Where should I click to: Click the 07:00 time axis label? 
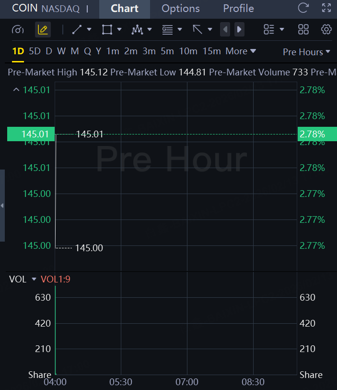tap(187, 382)
